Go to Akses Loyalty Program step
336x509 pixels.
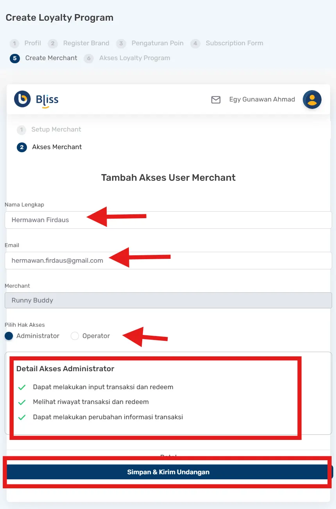[134, 58]
